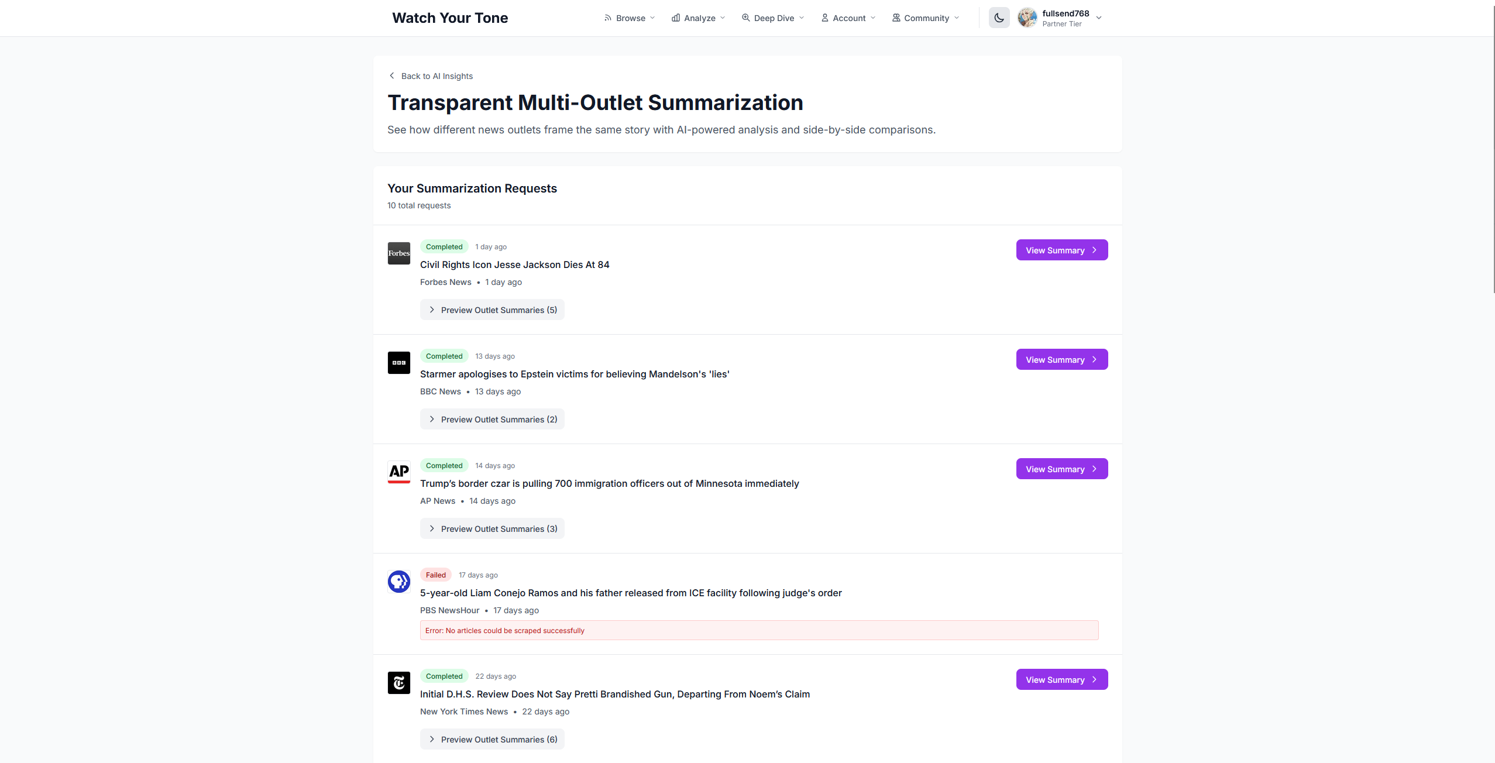Click the back arrow beside AI Insights

click(392, 76)
